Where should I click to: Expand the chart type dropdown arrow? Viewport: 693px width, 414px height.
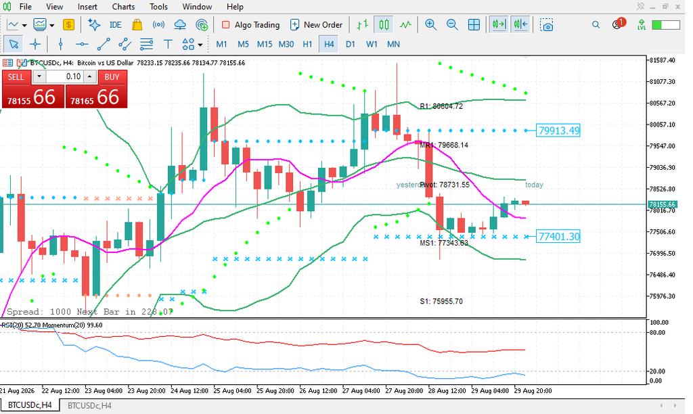(24, 25)
